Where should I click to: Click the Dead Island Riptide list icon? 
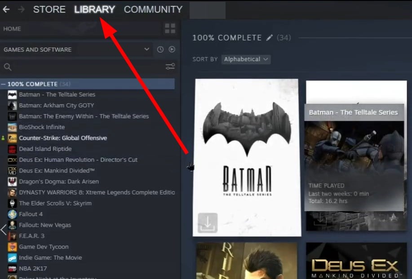[x=12, y=149]
